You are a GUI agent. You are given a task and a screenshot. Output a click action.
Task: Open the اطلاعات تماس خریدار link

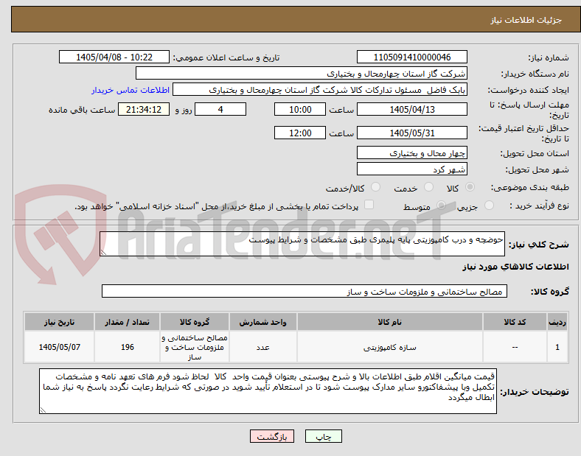tap(131, 90)
